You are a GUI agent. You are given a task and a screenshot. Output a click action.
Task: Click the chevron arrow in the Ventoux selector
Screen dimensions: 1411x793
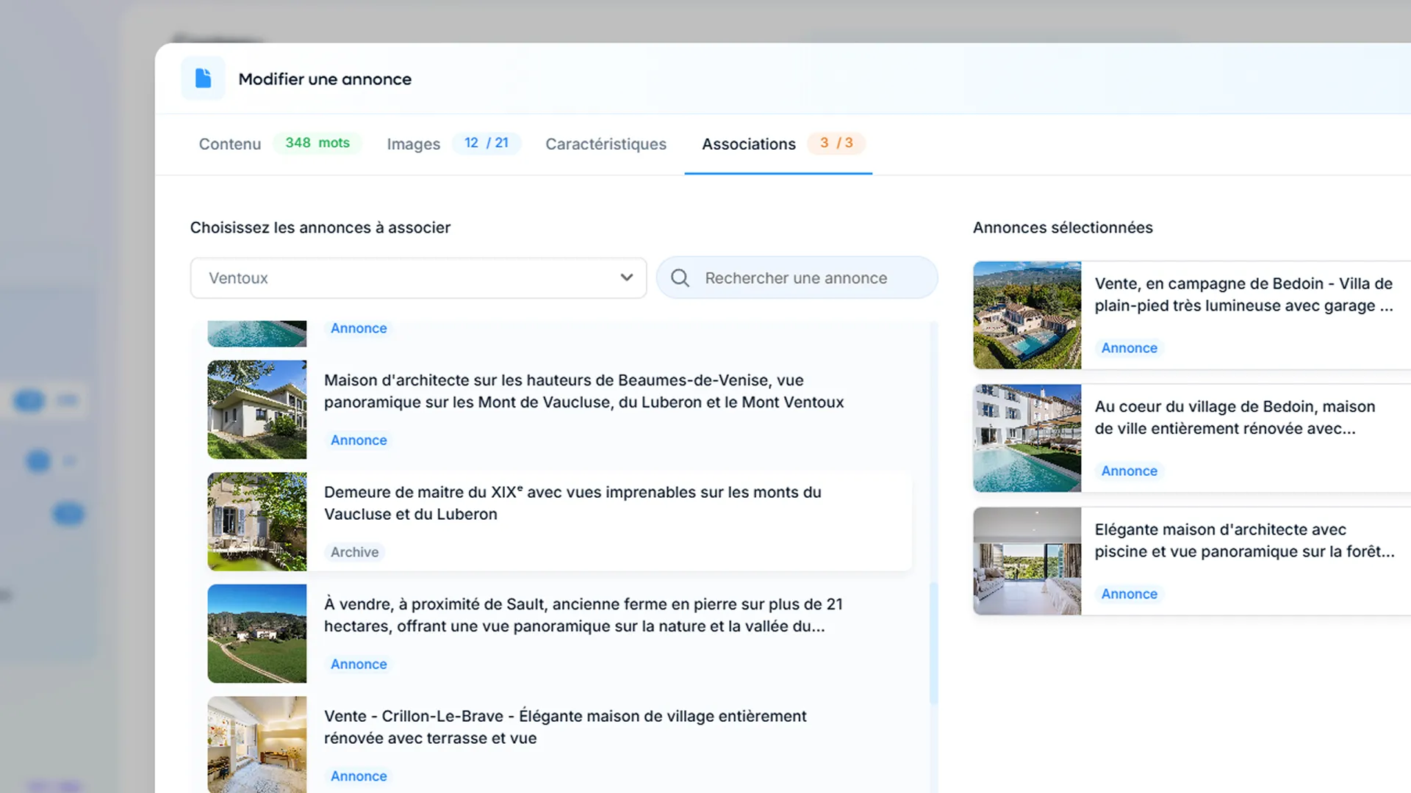(x=626, y=278)
